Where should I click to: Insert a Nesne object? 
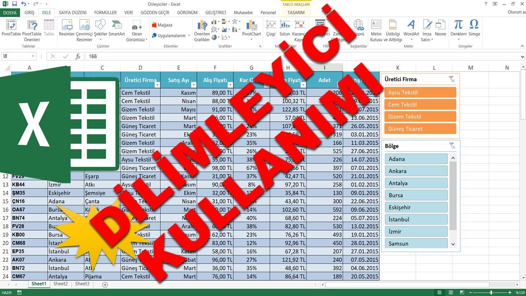tap(441, 28)
